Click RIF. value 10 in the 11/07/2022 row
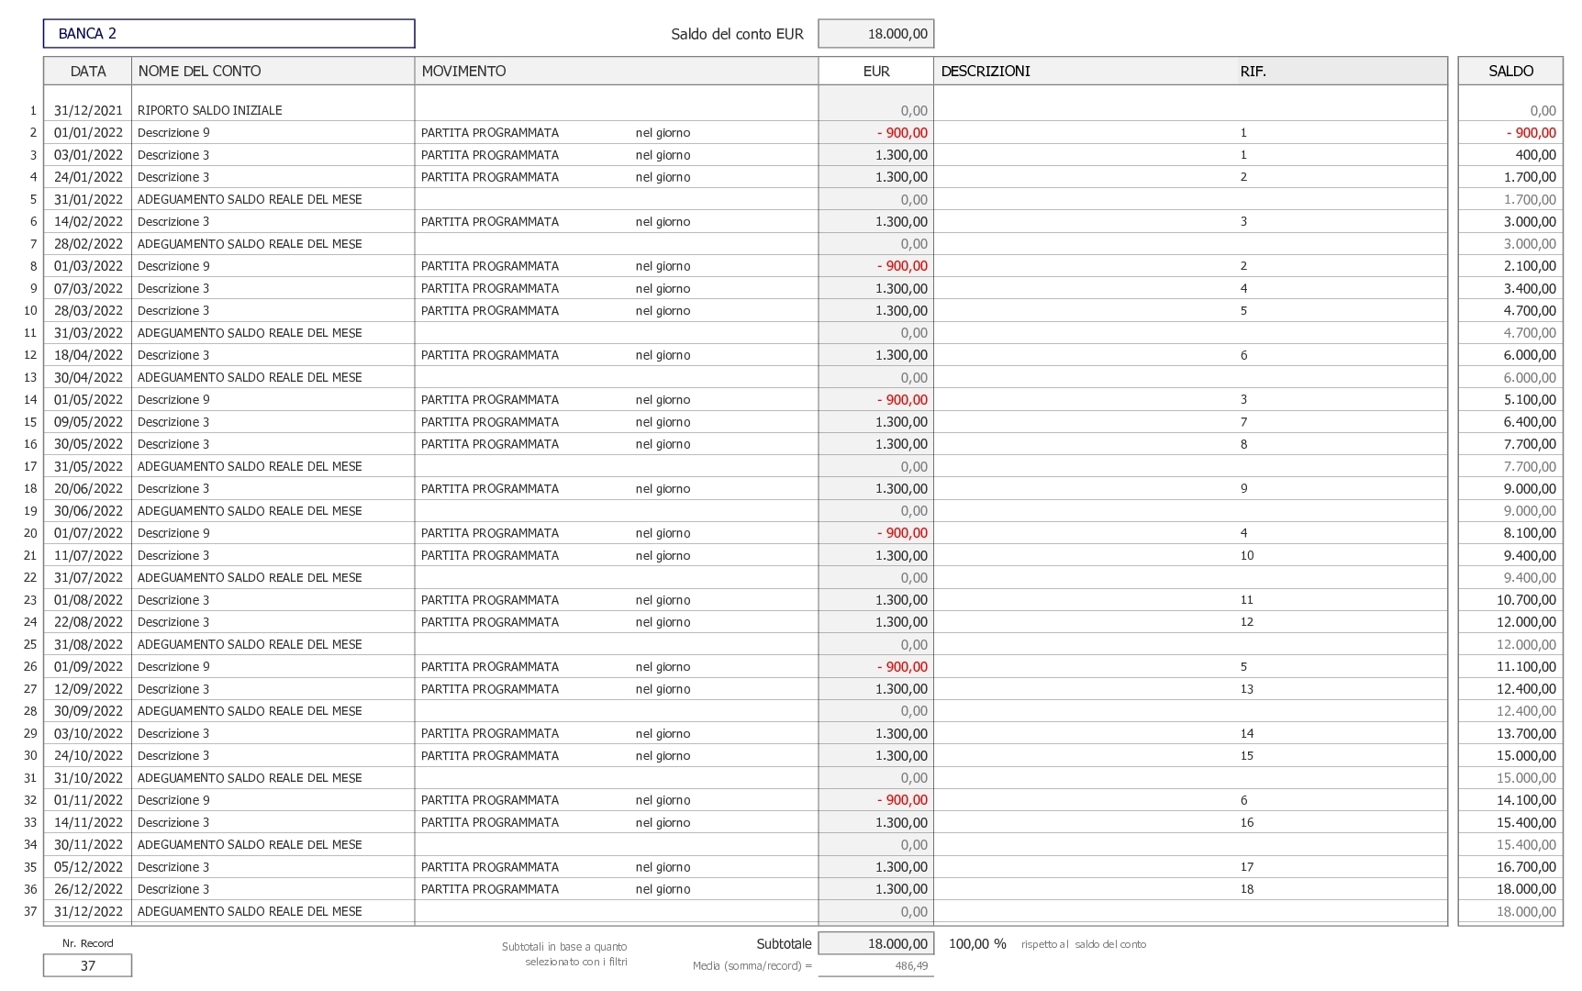 [x=1247, y=555]
